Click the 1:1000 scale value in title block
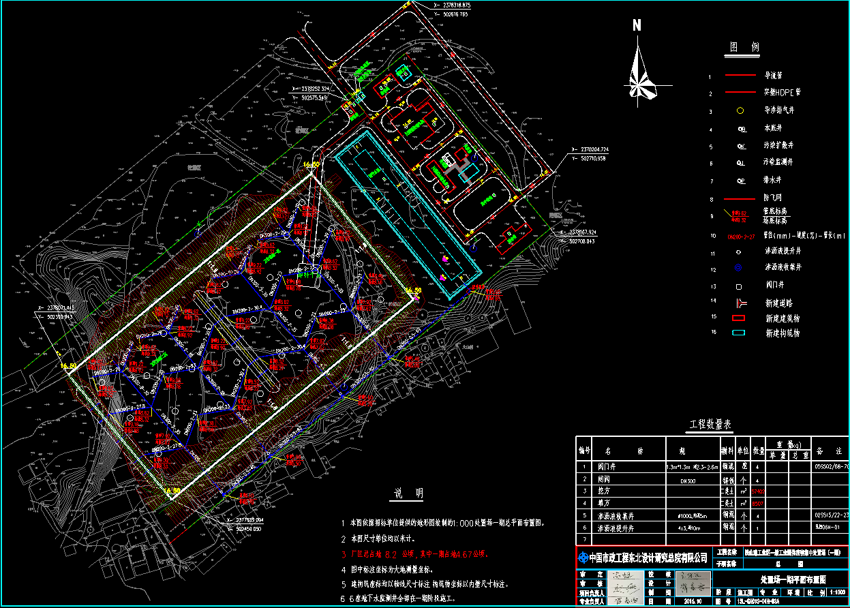Image resolution: width=850 pixels, height=608 pixels. [840, 593]
